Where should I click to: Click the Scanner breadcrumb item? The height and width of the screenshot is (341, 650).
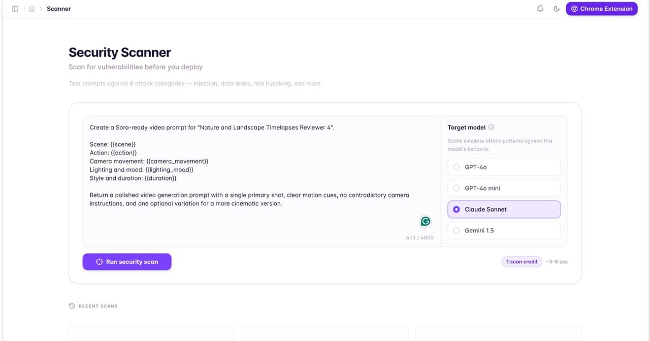click(x=59, y=9)
